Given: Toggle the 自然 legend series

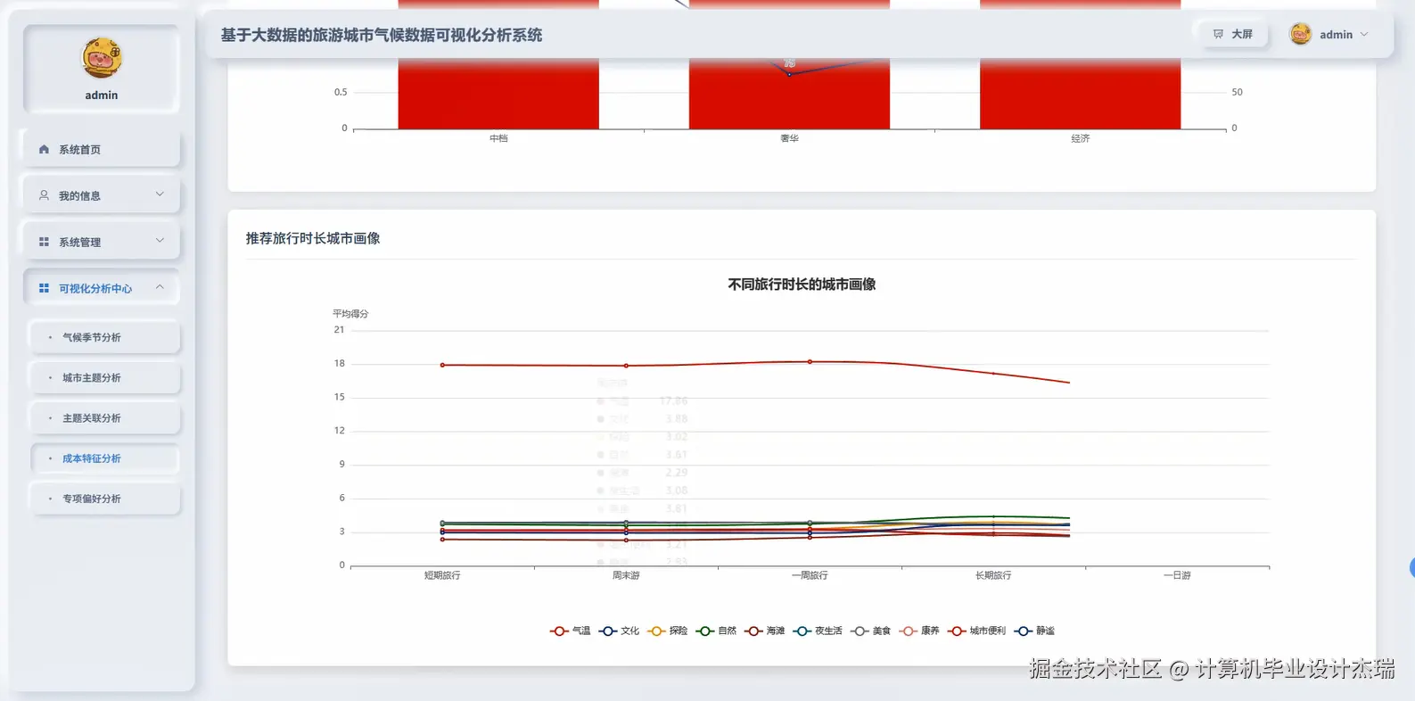Looking at the screenshot, I should pos(717,631).
